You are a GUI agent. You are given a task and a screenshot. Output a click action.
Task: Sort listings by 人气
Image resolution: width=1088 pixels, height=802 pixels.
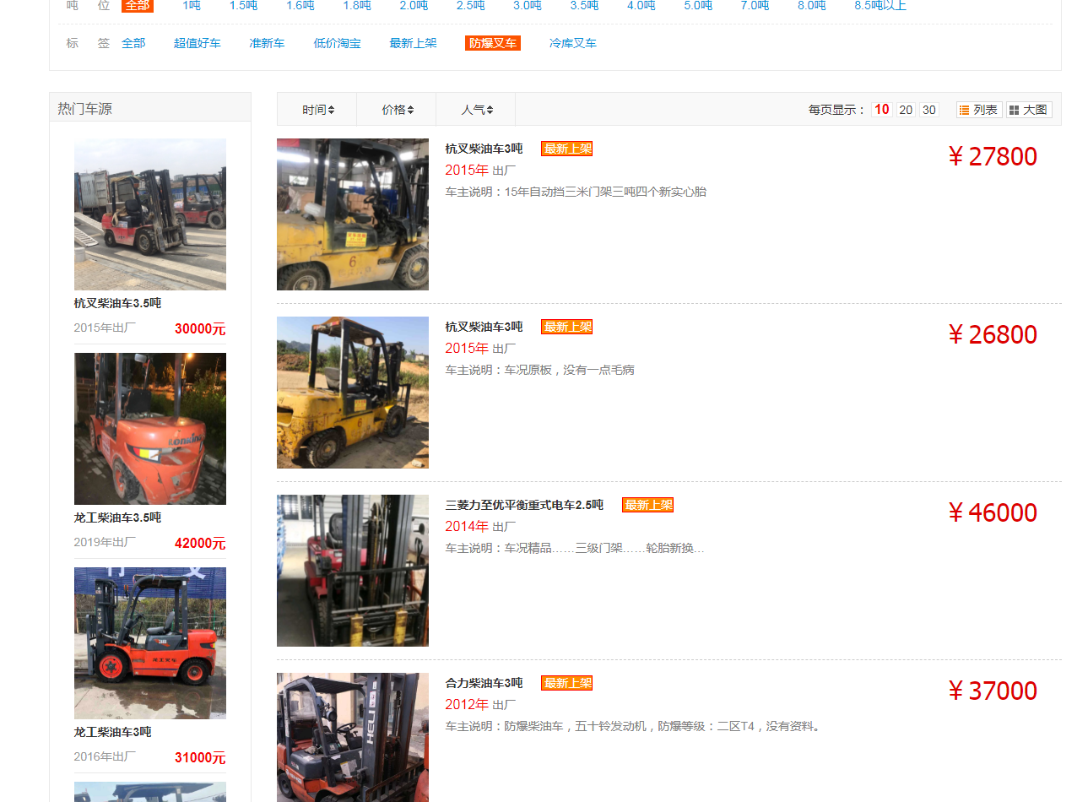(476, 110)
